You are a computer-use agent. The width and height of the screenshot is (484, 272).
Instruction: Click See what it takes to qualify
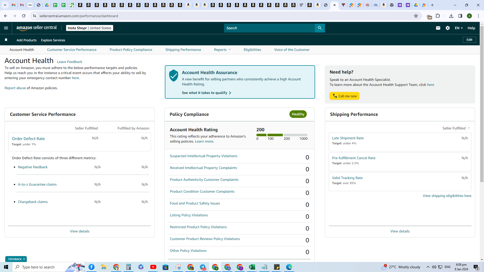[x=206, y=93]
